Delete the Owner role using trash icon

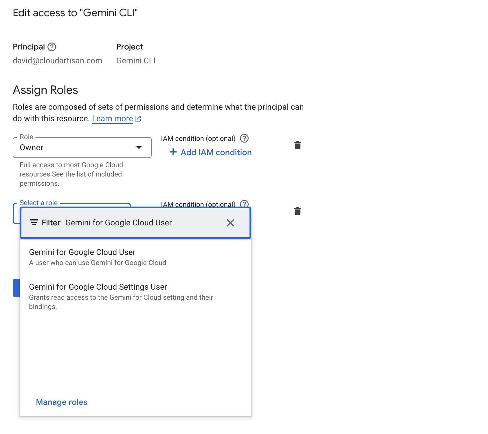[x=297, y=145]
